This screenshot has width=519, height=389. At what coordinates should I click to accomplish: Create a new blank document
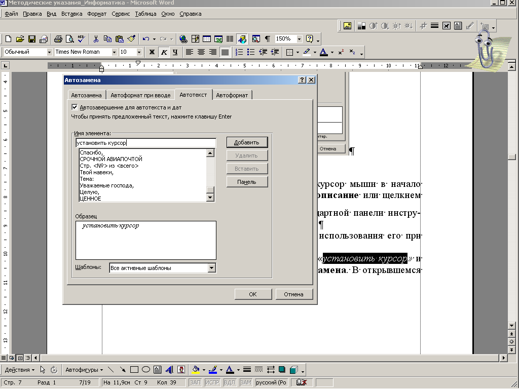(x=8, y=39)
